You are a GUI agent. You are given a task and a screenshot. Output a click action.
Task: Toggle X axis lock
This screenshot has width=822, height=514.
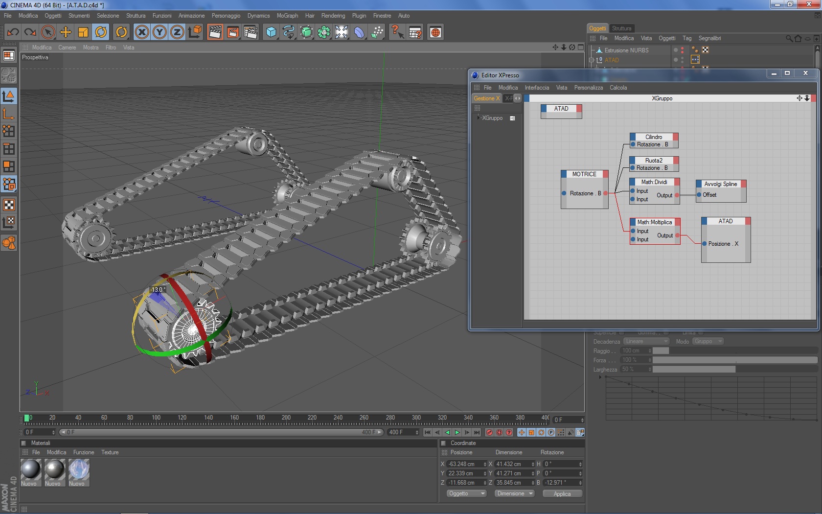[x=142, y=32]
